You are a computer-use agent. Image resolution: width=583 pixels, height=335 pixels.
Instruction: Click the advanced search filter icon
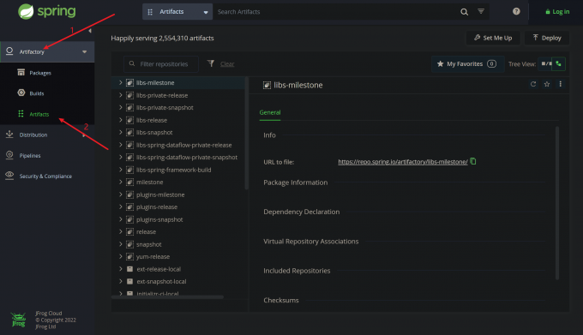pos(481,11)
